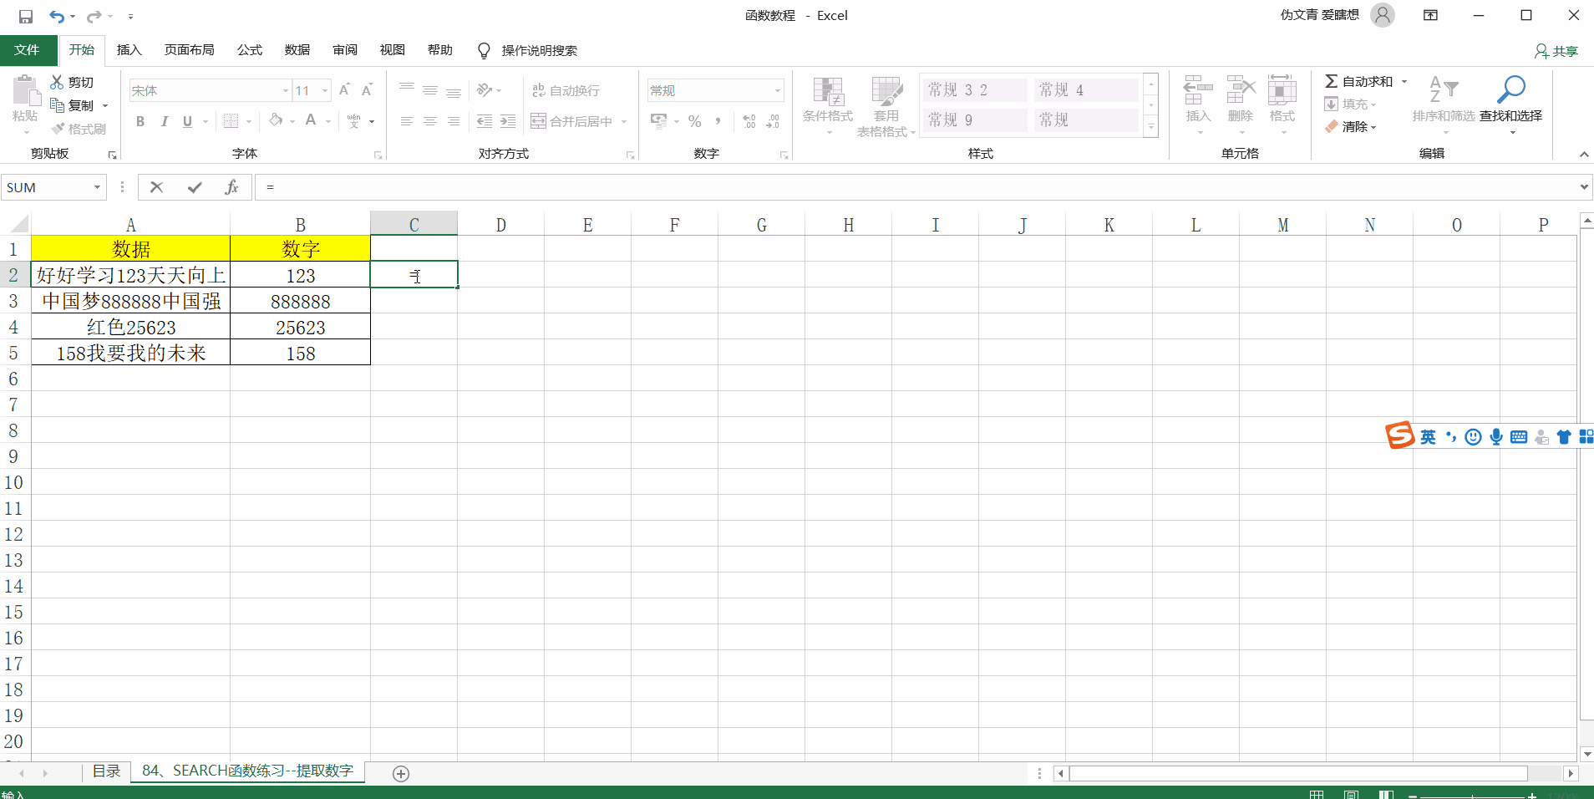Click the 共享 button
This screenshot has width=1594, height=799.
tap(1556, 51)
